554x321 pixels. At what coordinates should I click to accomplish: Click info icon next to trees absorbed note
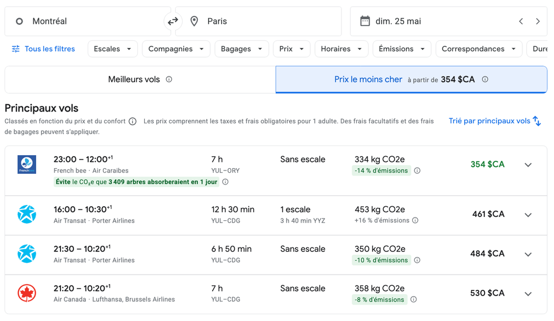click(226, 182)
